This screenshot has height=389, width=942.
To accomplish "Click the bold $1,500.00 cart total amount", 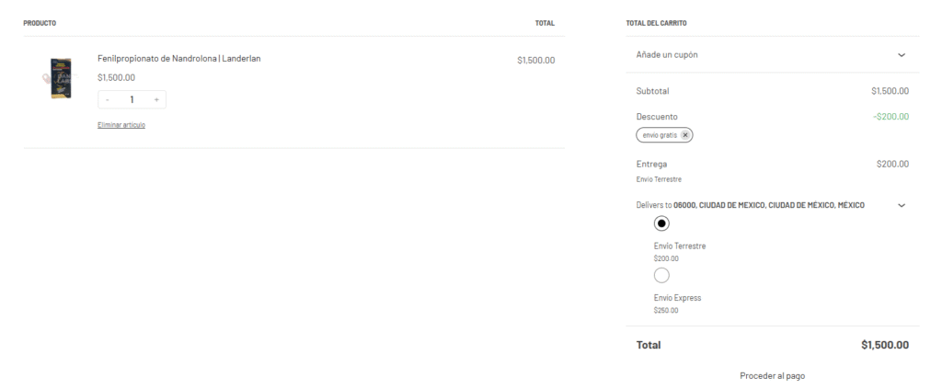I will click(x=885, y=345).
